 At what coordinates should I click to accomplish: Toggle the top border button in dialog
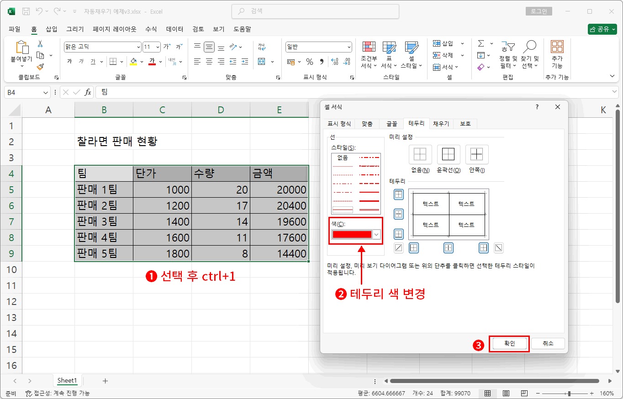pos(399,195)
